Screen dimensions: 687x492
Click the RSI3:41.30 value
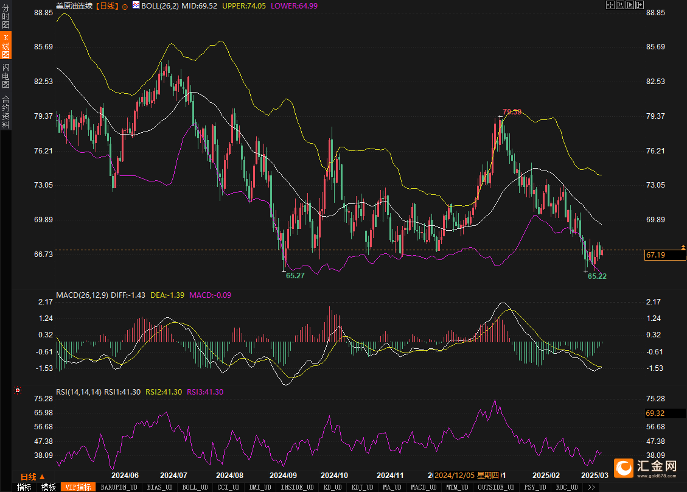click(x=205, y=392)
